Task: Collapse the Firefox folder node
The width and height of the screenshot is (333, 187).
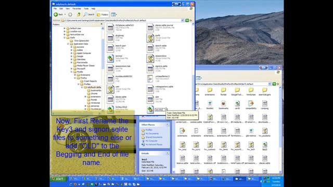Action: coord(75,78)
